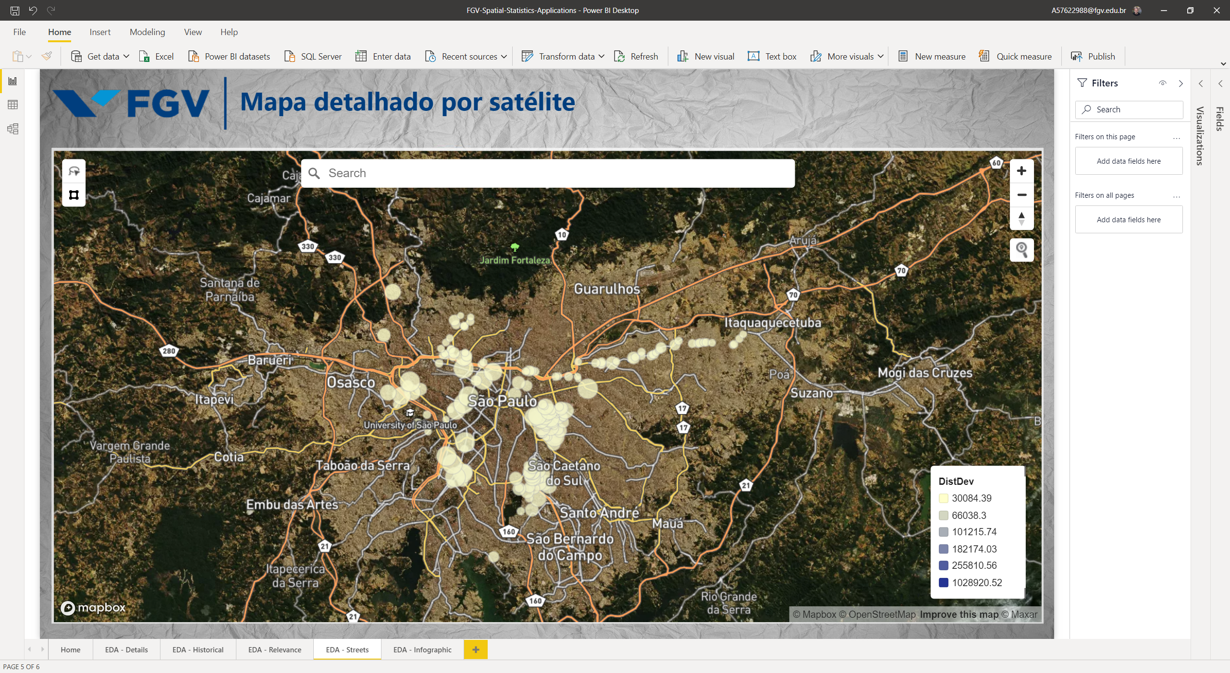
Task: Switch to the Modeling ribbon tab
Action: (x=147, y=32)
